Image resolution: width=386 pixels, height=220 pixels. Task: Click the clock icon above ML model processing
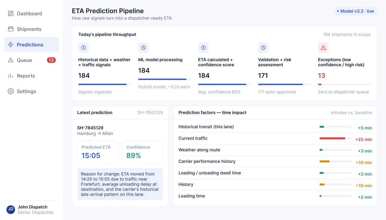click(x=143, y=47)
